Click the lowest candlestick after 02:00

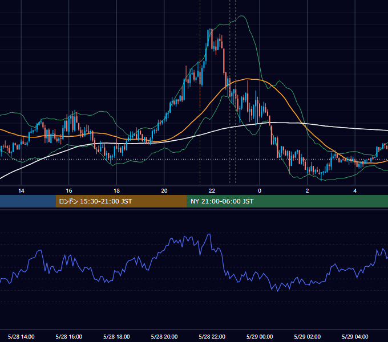click(321, 177)
